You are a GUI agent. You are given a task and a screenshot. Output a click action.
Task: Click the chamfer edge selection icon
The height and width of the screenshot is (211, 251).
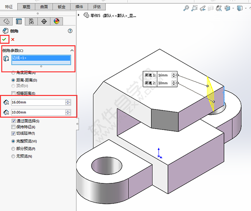coord(6,58)
